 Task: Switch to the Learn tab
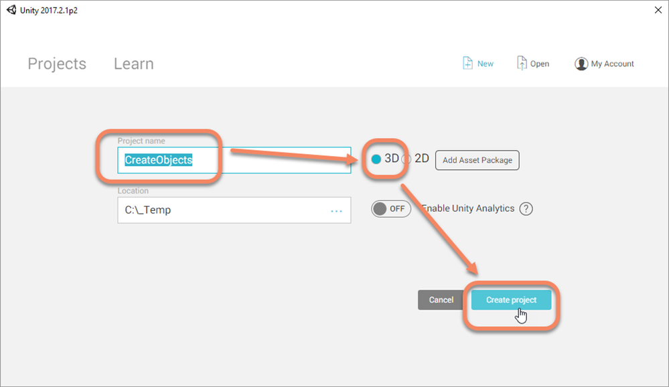[133, 64]
